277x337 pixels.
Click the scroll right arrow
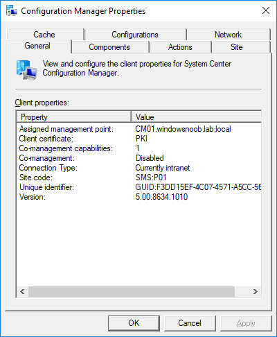coord(256,291)
